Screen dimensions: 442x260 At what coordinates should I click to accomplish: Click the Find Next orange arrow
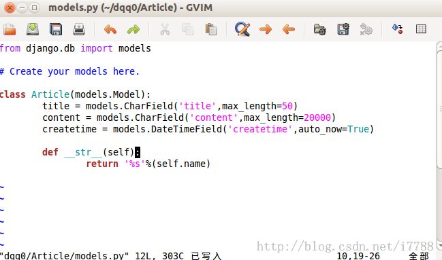coord(265,29)
